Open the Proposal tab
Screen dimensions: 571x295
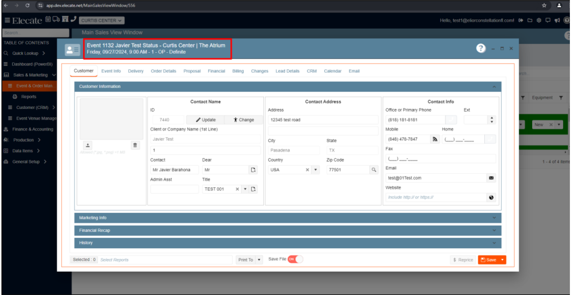[x=192, y=71]
